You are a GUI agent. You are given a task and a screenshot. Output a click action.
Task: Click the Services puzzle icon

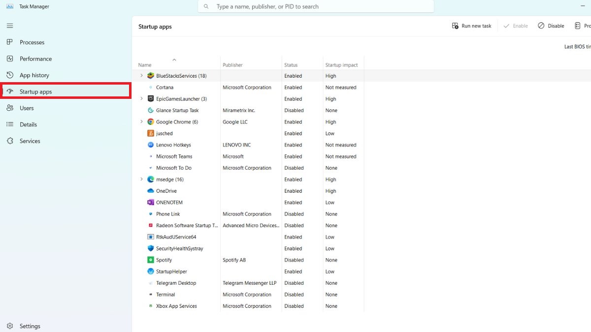click(x=10, y=141)
